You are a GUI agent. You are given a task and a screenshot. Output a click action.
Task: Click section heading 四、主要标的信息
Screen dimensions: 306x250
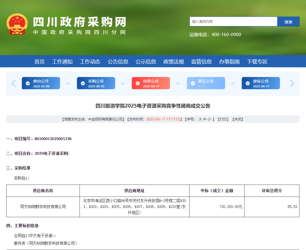23,226
